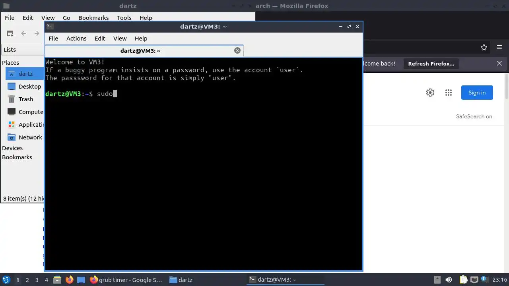
Task: Open update notifier tray icon
Action: (x=484, y=280)
